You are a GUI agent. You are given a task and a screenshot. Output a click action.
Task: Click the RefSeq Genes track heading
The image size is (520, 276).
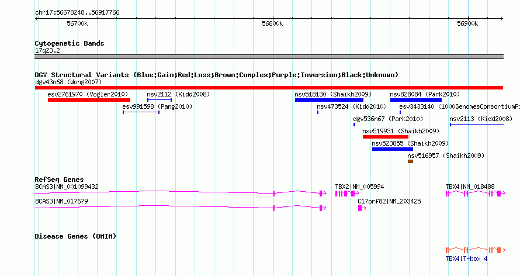tap(60, 180)
